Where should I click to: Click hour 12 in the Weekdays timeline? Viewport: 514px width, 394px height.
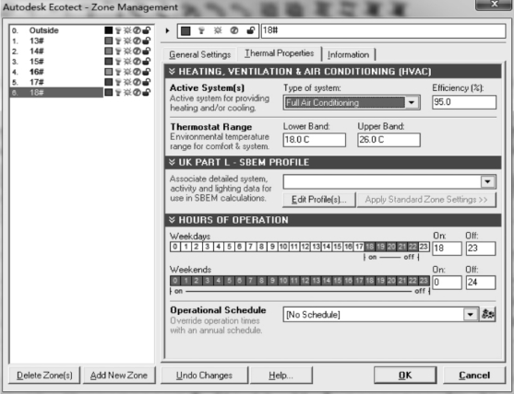coord(305,247)
